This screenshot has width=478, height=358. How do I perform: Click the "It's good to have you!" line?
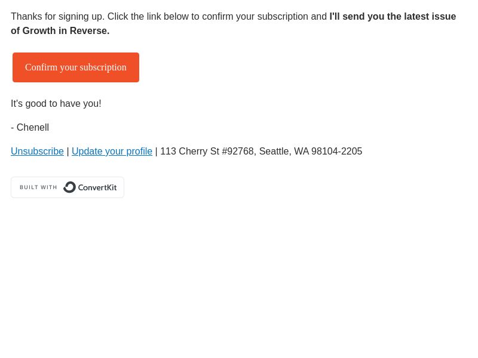tap(56, 103)
